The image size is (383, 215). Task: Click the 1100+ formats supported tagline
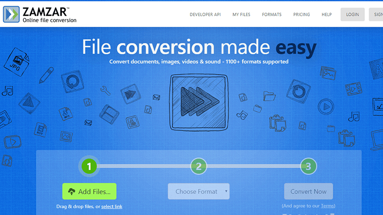click(199, 62)
